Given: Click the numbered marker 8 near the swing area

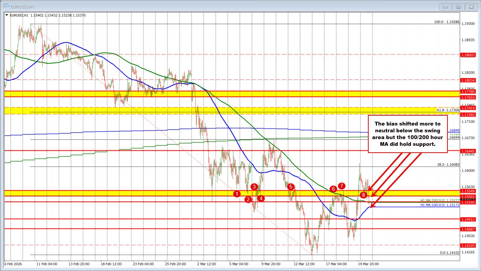Looking at the screenshot, I should 363,195.
